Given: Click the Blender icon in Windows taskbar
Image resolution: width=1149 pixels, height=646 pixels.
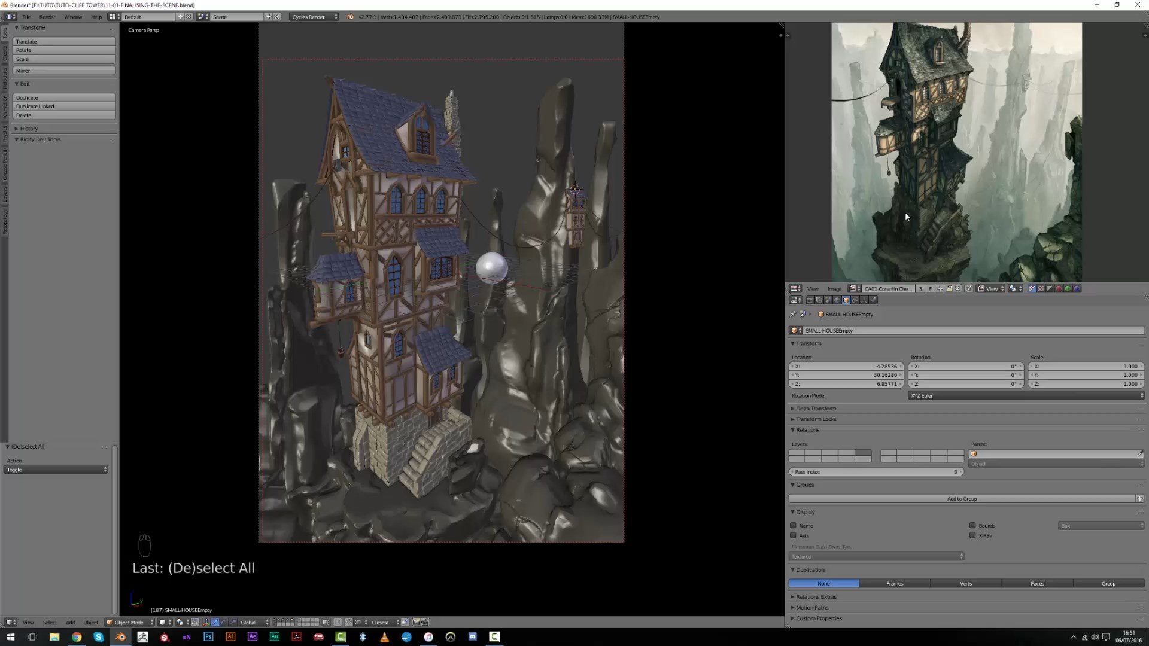Looking at the screenshot, I should [x=120, y=636].
